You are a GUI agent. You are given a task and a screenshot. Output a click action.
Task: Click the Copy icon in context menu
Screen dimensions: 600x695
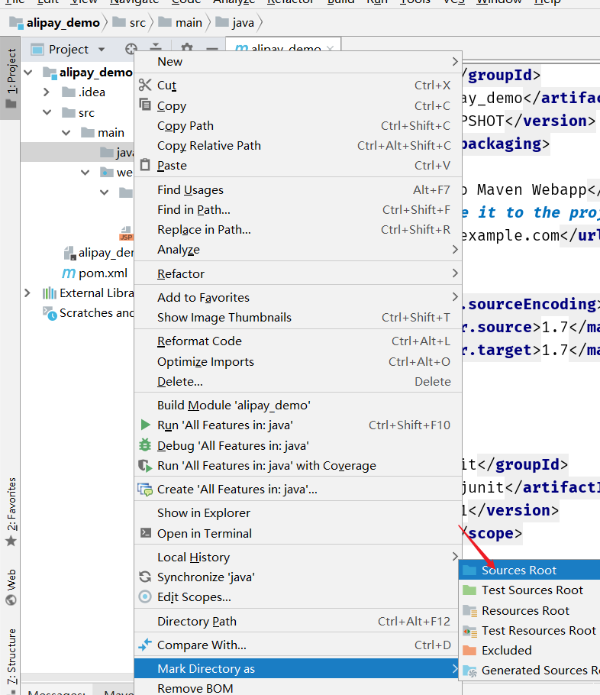145,105
